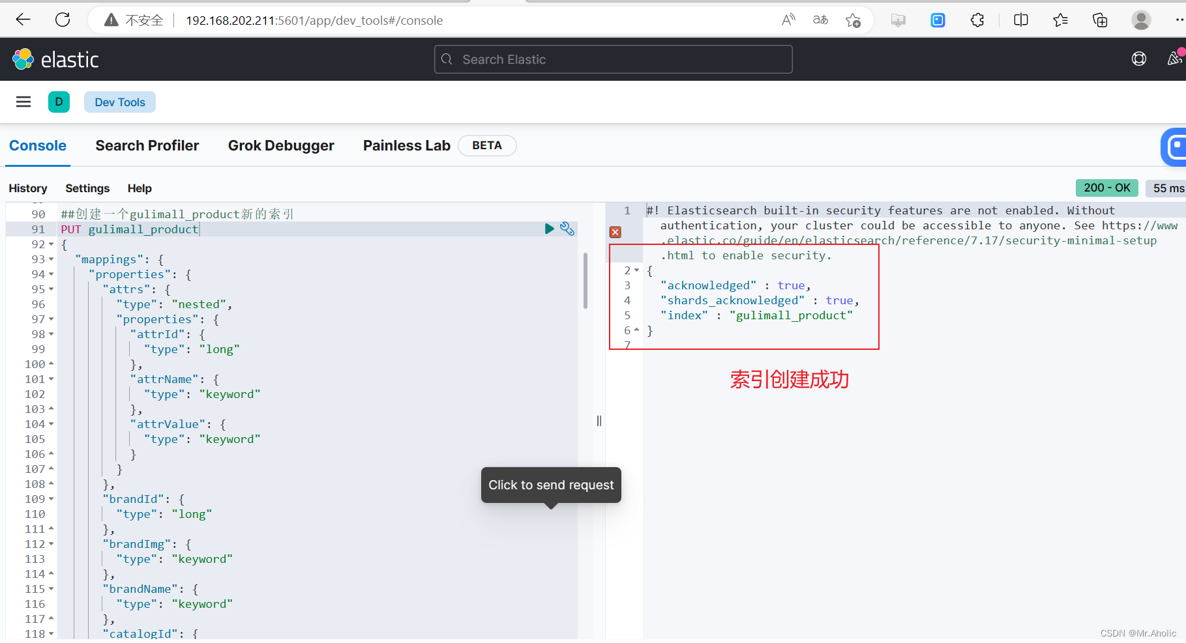
Task: Click the comment on line 90
Action: tap(177, 214)
